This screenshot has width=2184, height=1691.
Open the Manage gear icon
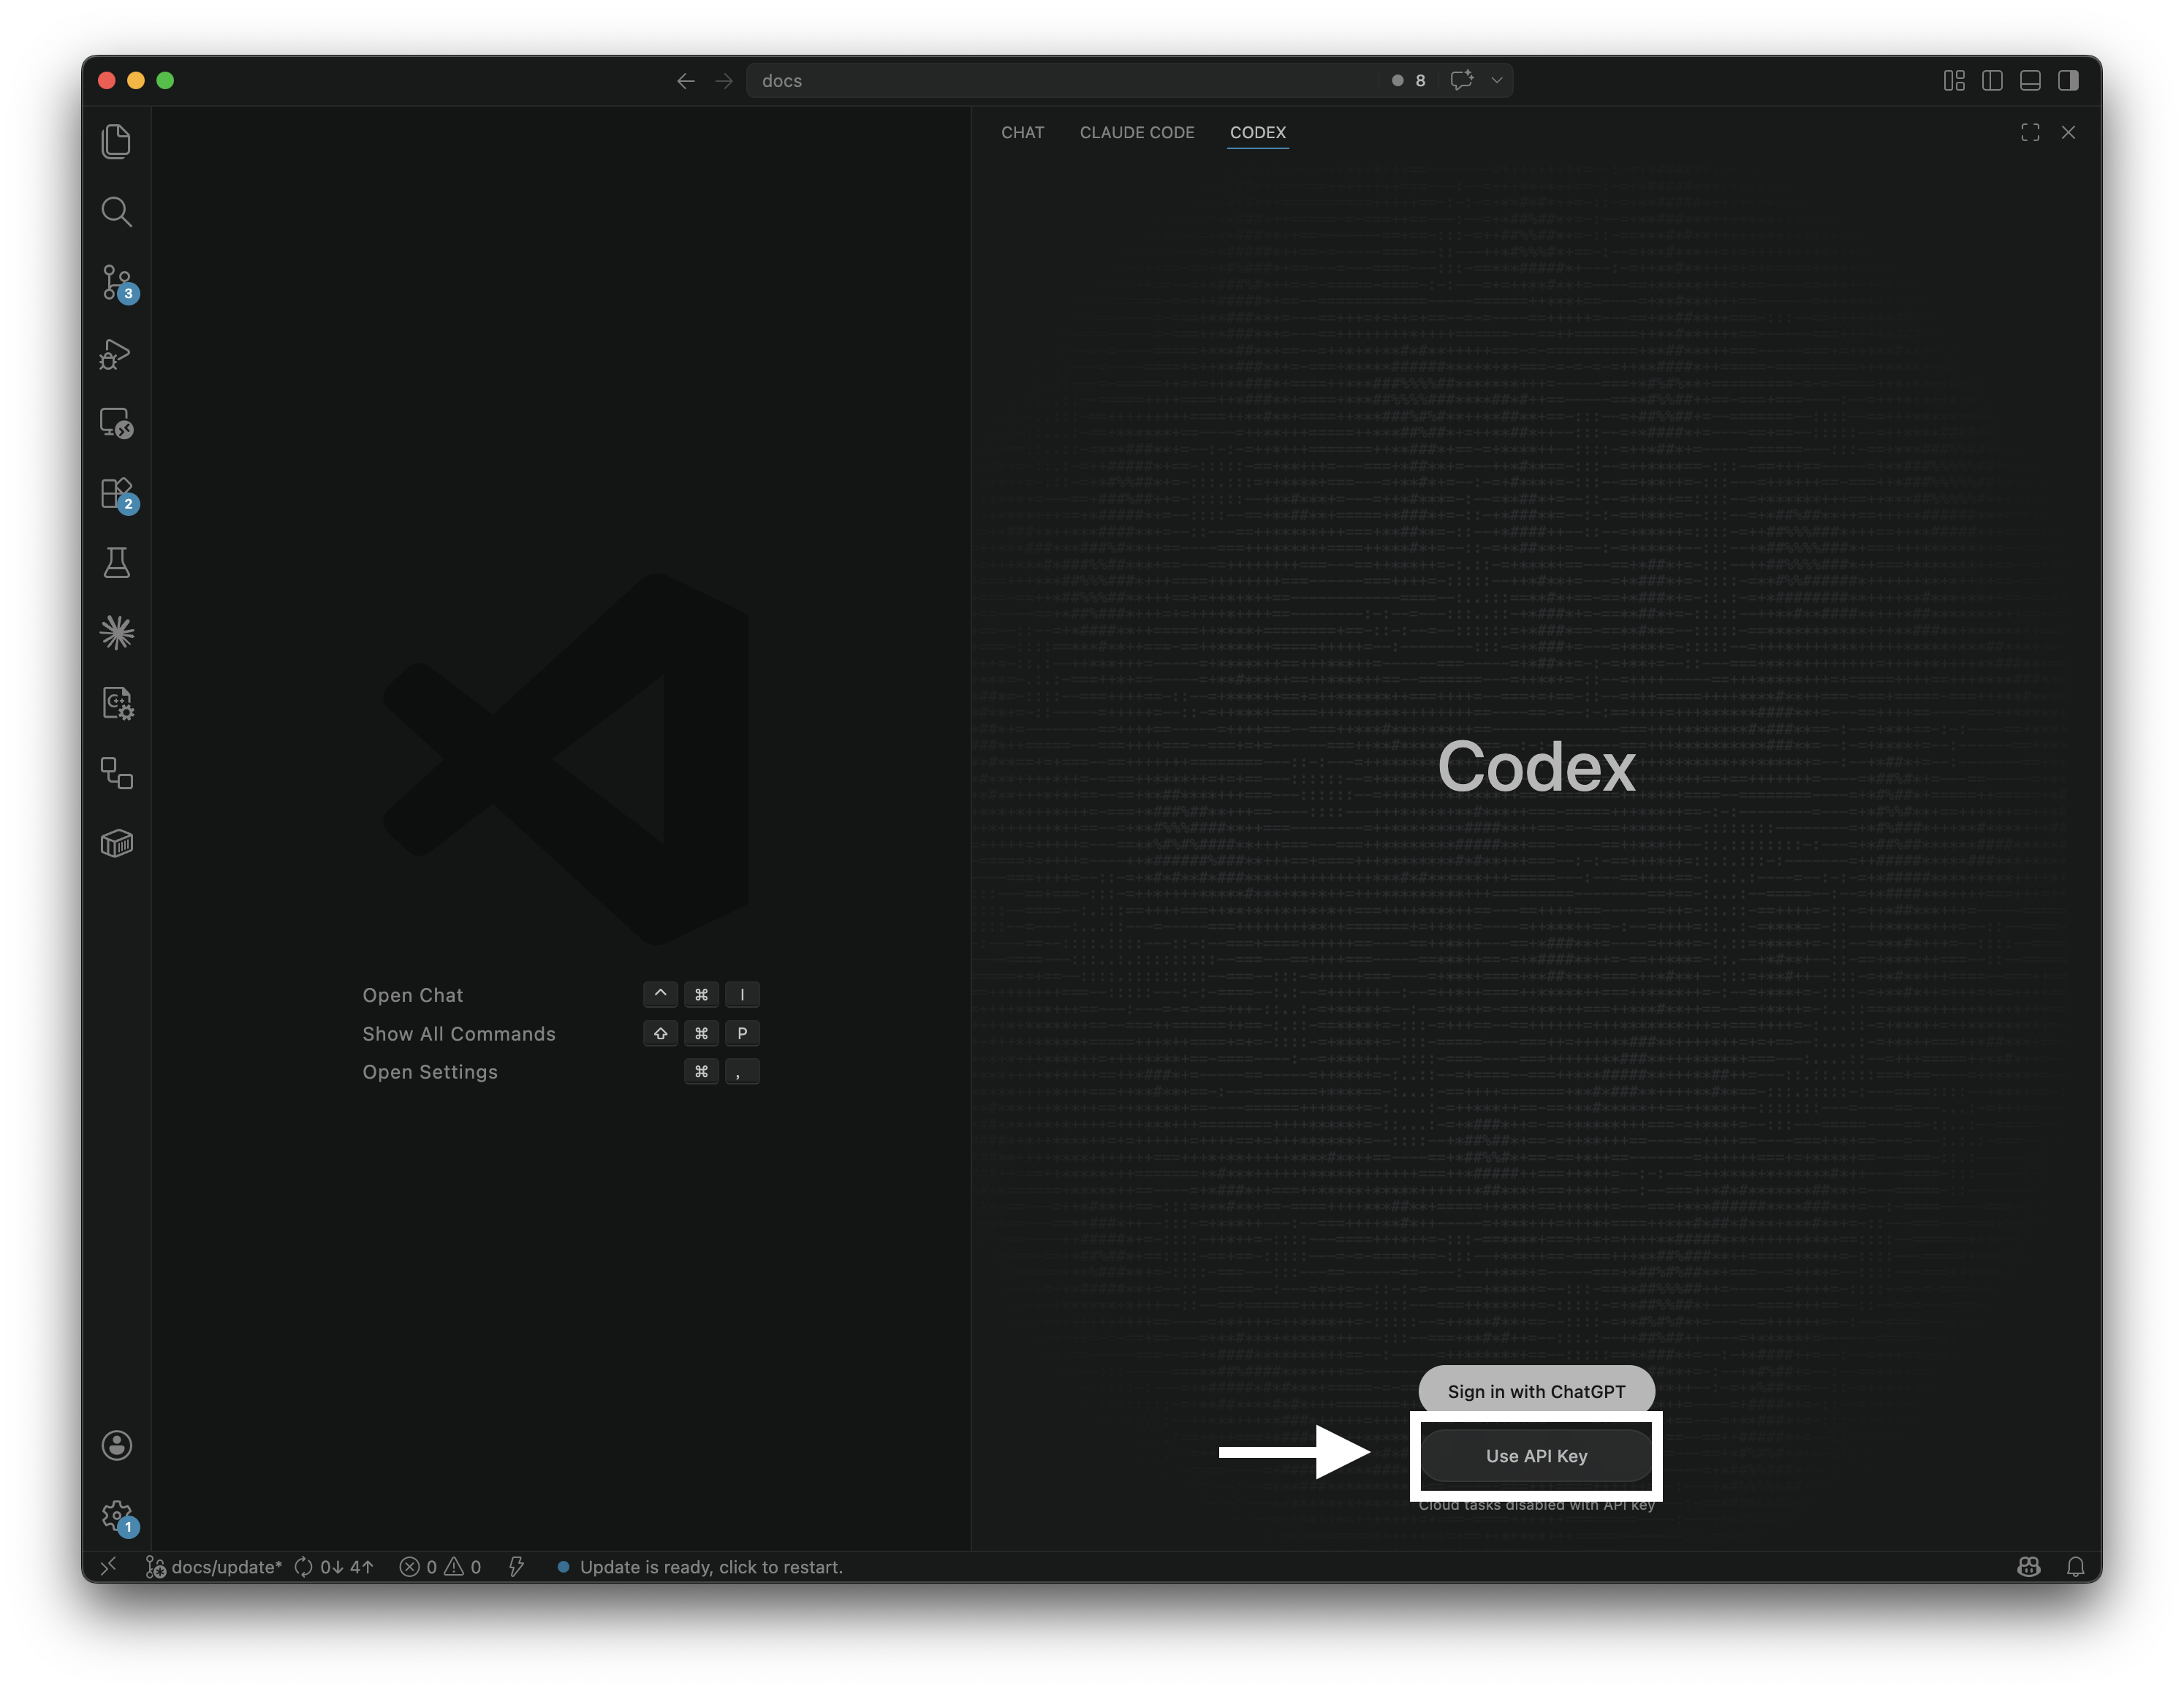(x=116, y=1516)
